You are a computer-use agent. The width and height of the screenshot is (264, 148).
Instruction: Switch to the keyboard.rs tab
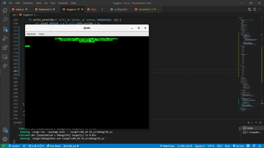(45, 9)
